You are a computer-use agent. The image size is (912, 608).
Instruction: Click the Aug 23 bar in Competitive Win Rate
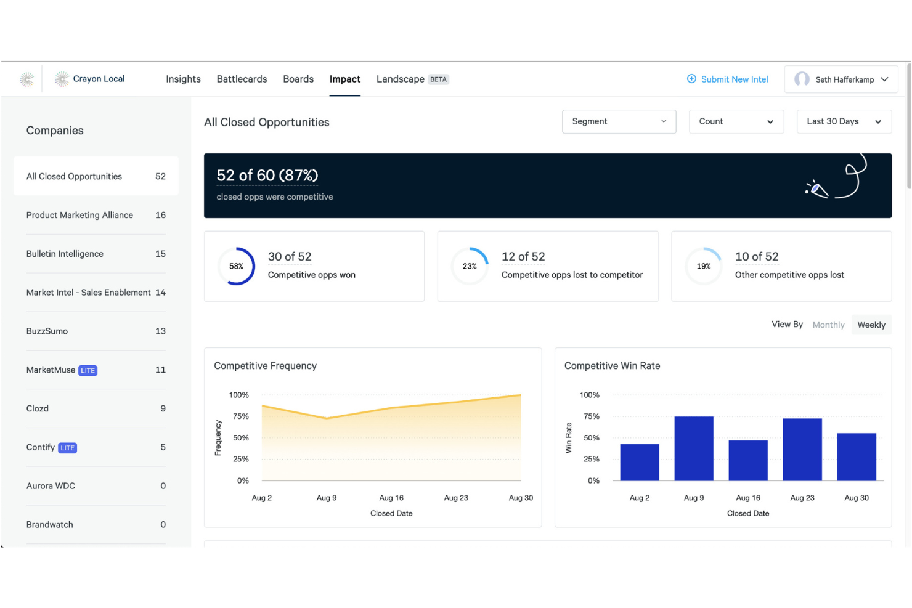[x=802, y=449]
